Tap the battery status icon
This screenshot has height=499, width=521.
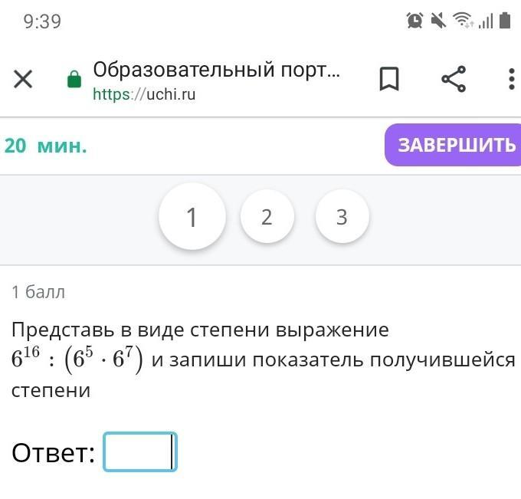(x=505, y=20)
